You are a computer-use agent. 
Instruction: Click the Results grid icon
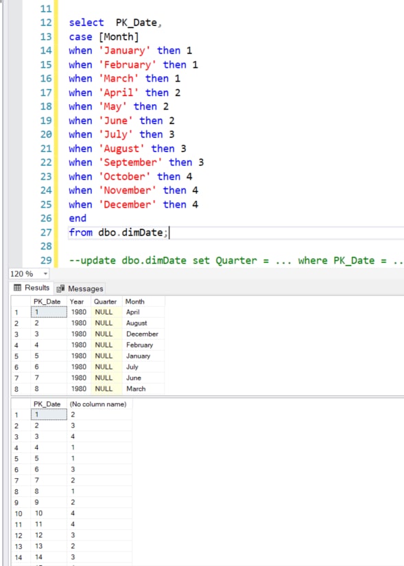[17, 288]
